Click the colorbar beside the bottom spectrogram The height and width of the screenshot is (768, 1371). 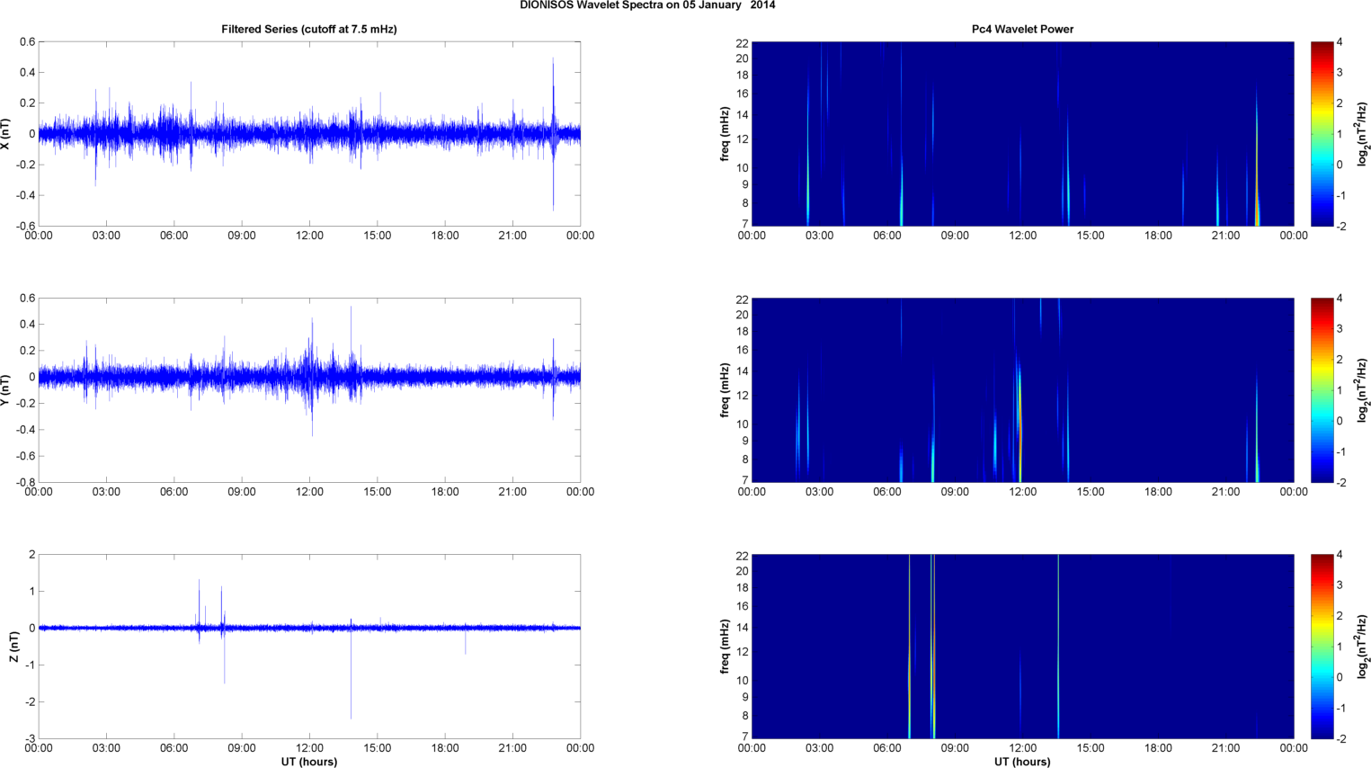pos(1322,647)
